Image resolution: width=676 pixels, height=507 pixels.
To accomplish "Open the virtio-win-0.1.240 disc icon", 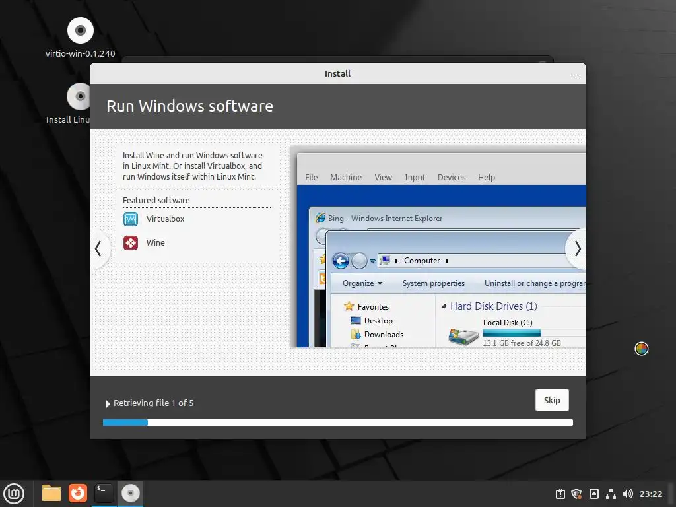I will point(80,30).
